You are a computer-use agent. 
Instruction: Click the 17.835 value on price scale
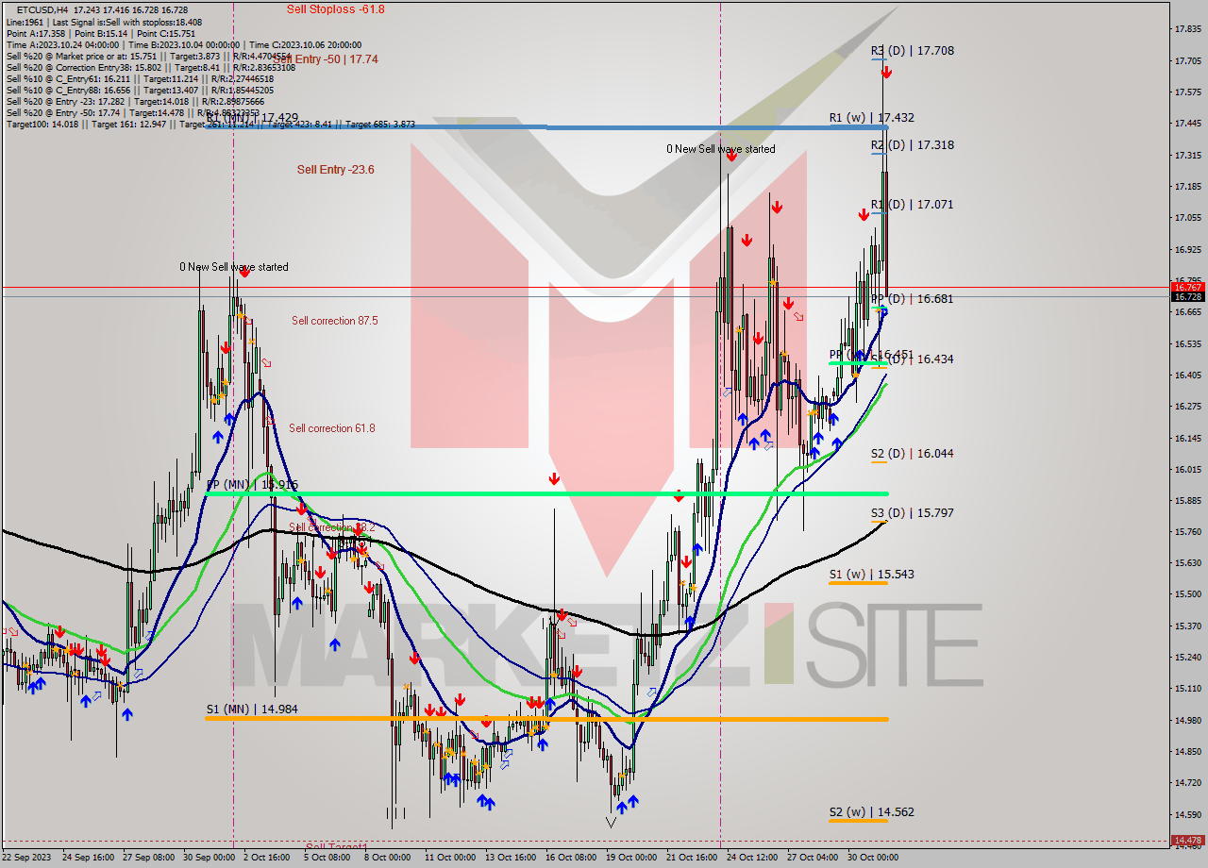pos(1187,29)
